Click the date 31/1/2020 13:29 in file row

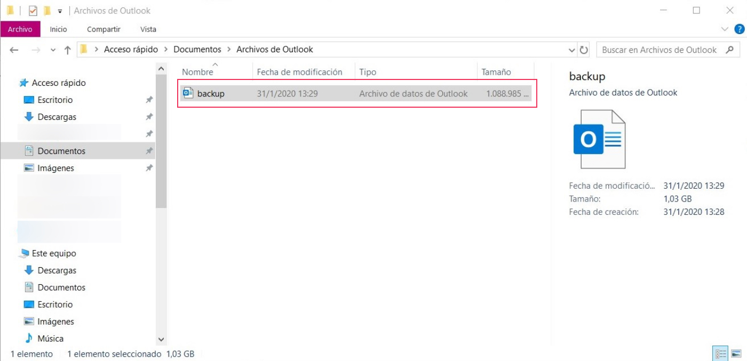(288, 94)
